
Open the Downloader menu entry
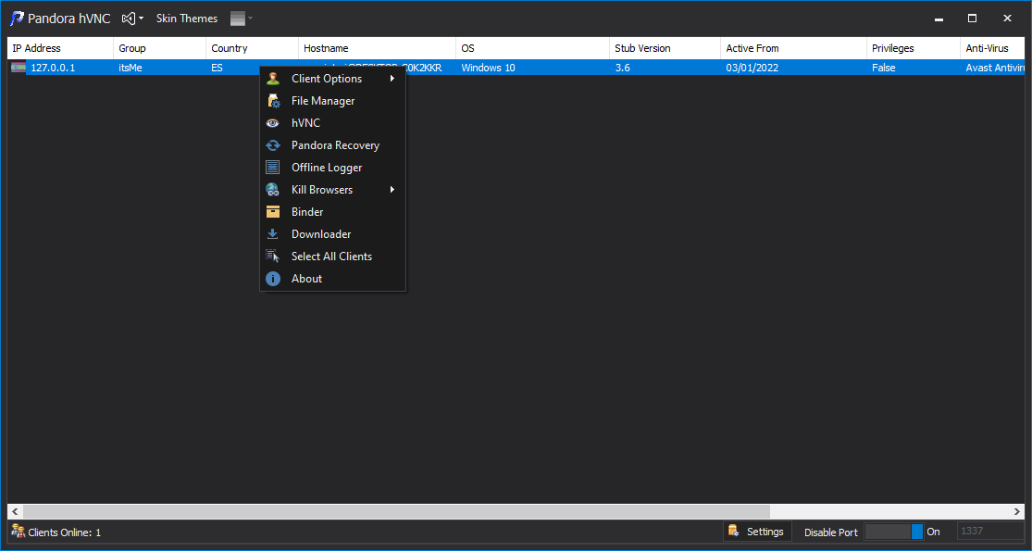tap(333, 234)
